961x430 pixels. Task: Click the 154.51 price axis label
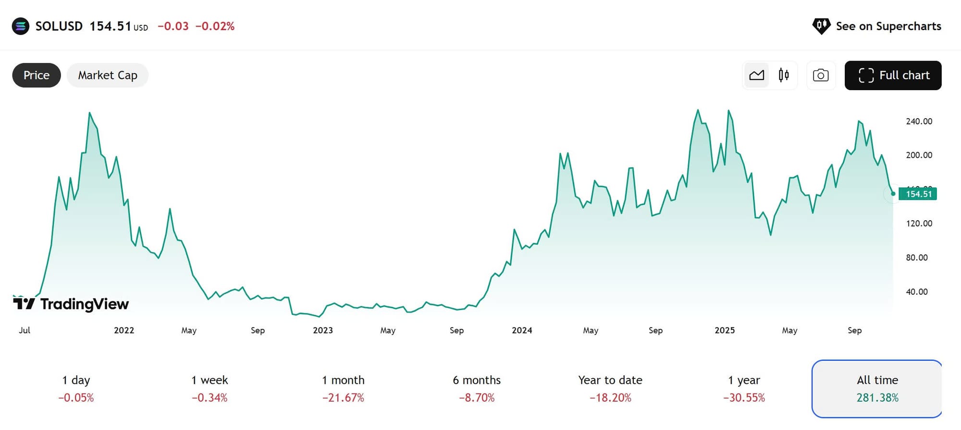tap(918, 193)
